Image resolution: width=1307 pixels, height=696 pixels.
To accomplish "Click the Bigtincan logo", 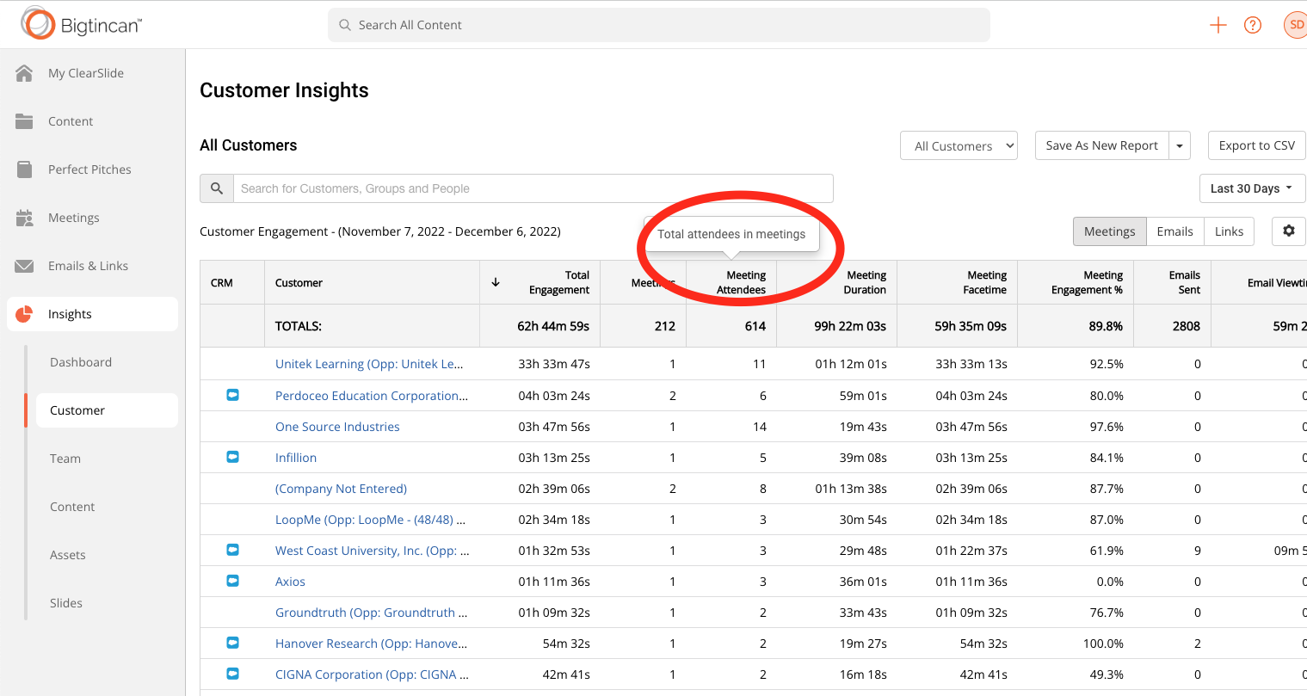I will 82,24.
